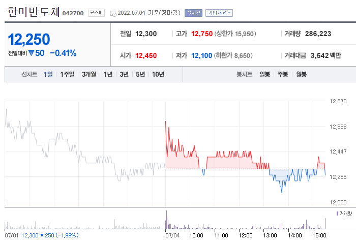Click the 12,023 y-axis label
The height and width of the screenshot is (244, 356).
(338, 202)
